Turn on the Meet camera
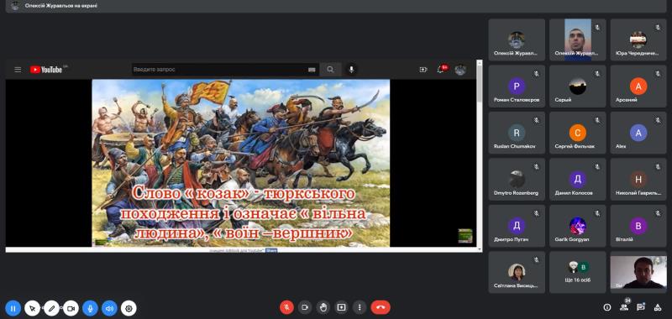The image size is (672, 319). 305,307
